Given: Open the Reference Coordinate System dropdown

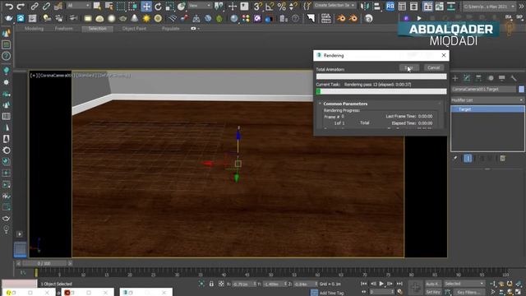Looking at the screenshot, I should click(199, 6).
